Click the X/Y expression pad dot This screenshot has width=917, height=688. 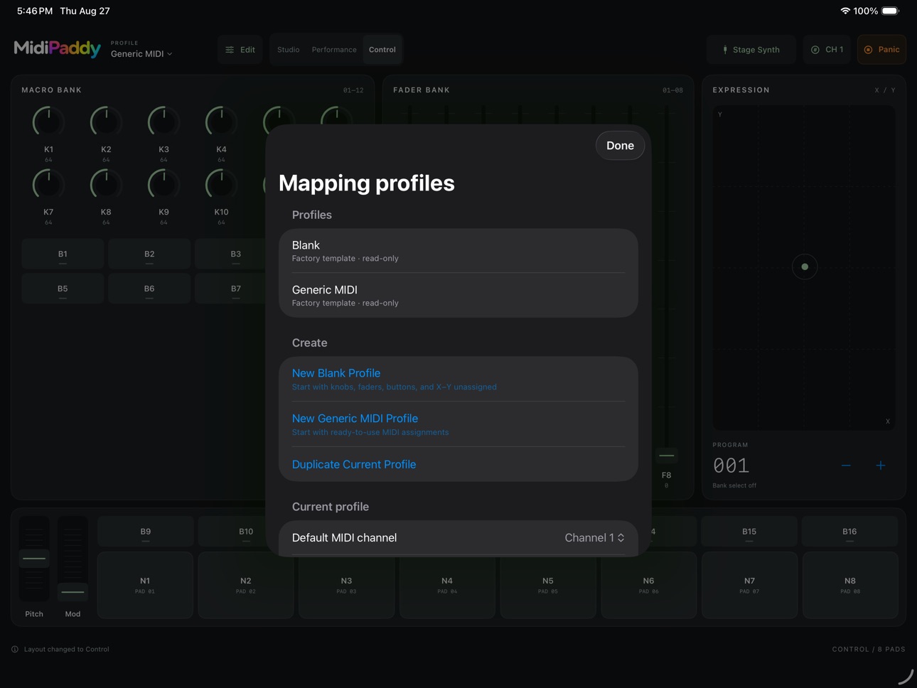coord(805,267)
